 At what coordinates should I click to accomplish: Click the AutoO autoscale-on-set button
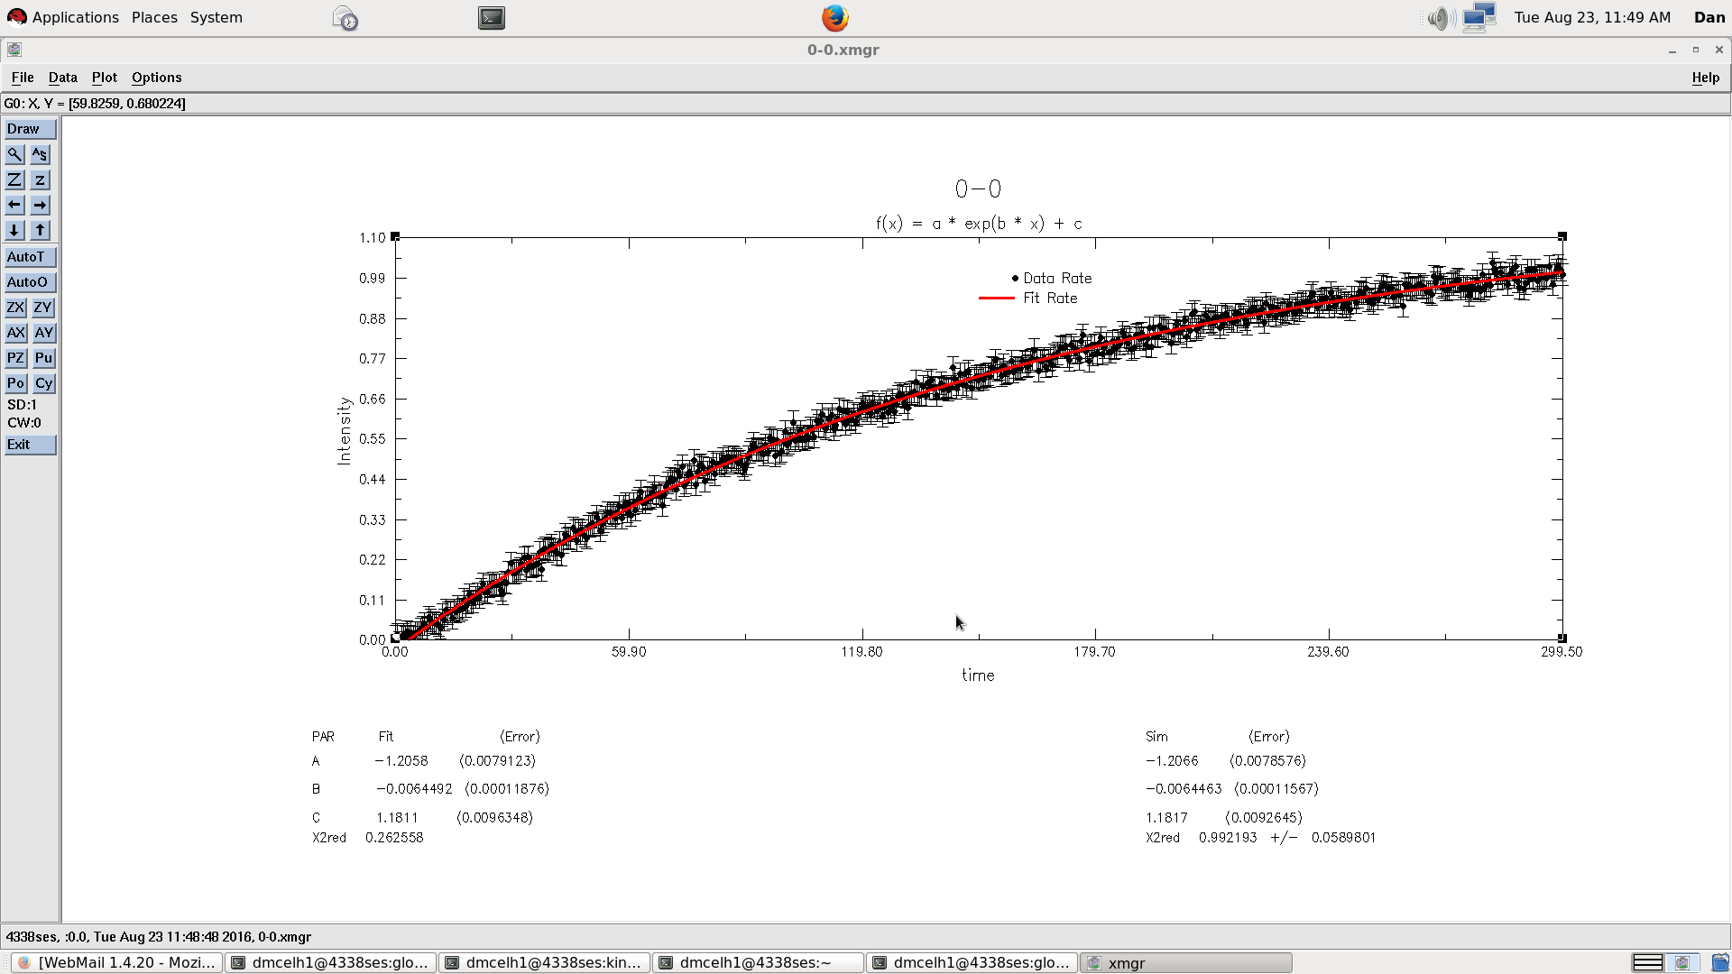(31, 282)
